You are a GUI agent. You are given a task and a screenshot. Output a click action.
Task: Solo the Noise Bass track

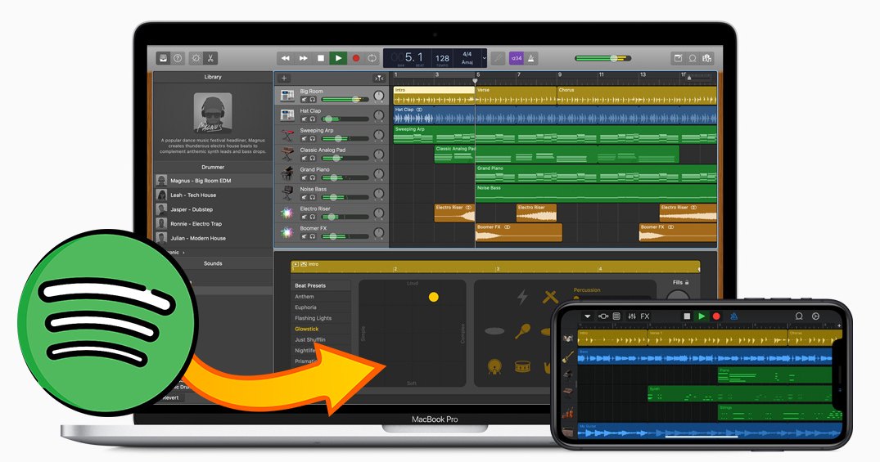312,197
